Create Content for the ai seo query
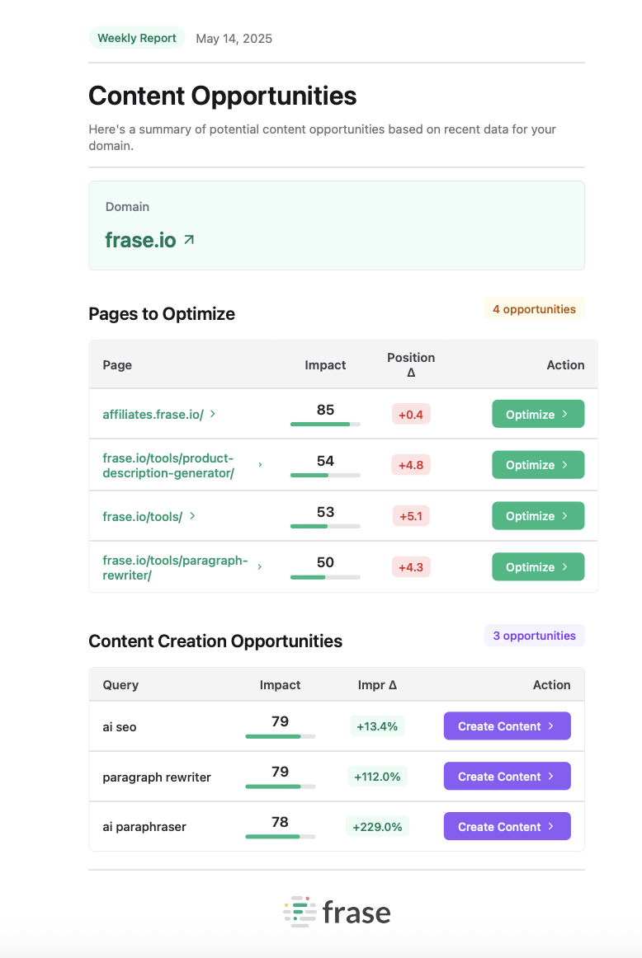642x958 pixels. tap(507, 726)
